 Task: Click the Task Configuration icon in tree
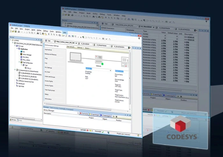pyautogui.click(x=20, y=62)
